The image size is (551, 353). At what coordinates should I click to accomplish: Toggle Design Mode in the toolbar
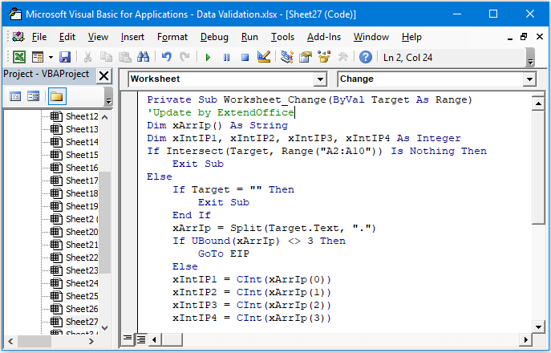(264, 57)
